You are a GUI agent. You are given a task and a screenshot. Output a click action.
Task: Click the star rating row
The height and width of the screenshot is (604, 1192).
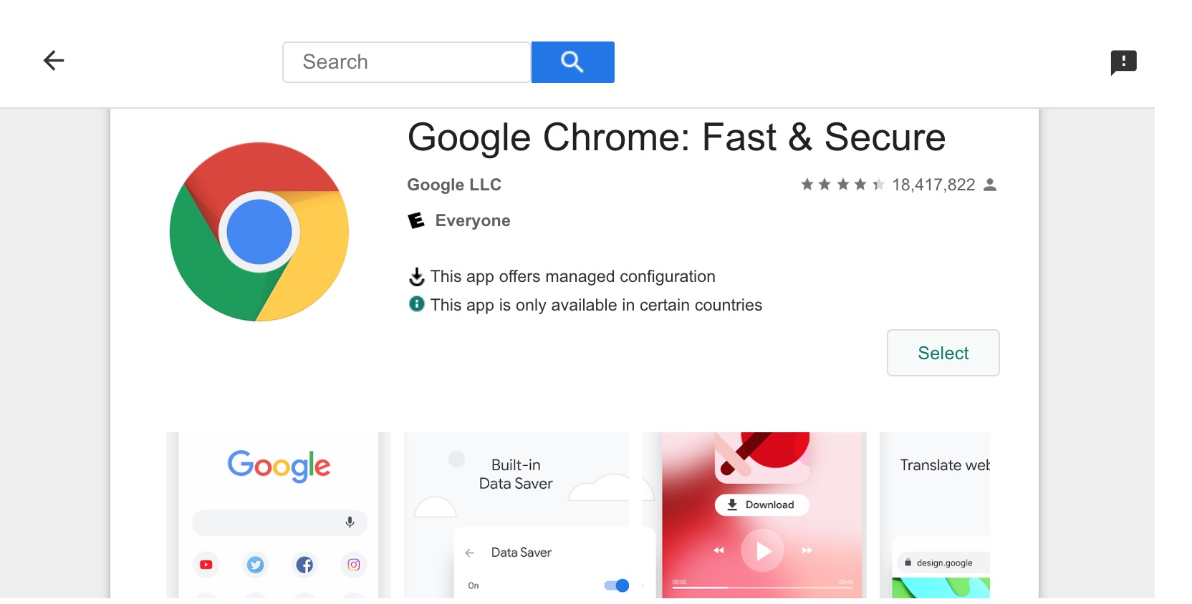tap(842, 185)
